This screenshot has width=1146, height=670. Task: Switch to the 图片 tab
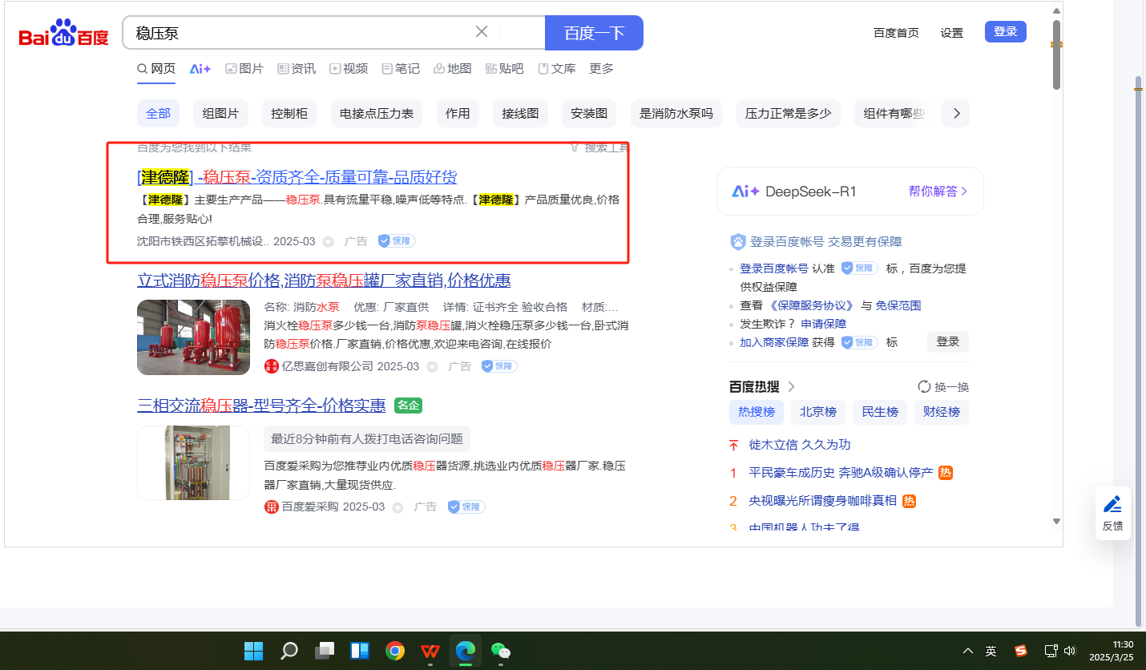(x=244, y=69)
